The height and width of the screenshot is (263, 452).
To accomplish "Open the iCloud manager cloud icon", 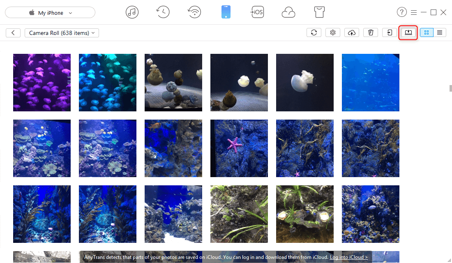I will (x=288, y=12).
